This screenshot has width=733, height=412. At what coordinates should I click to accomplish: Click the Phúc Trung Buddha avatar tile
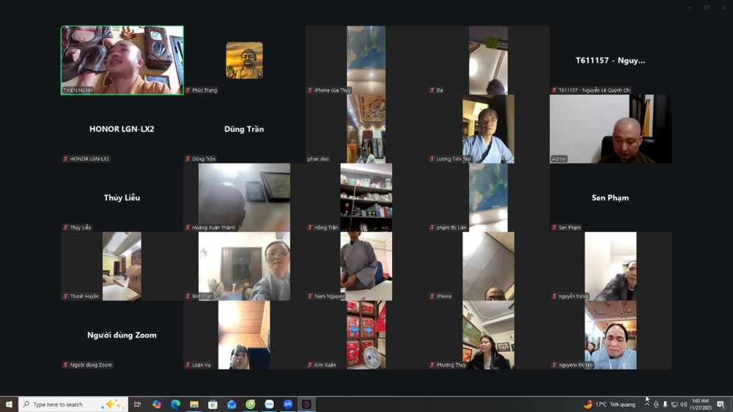tap(244, 60)
